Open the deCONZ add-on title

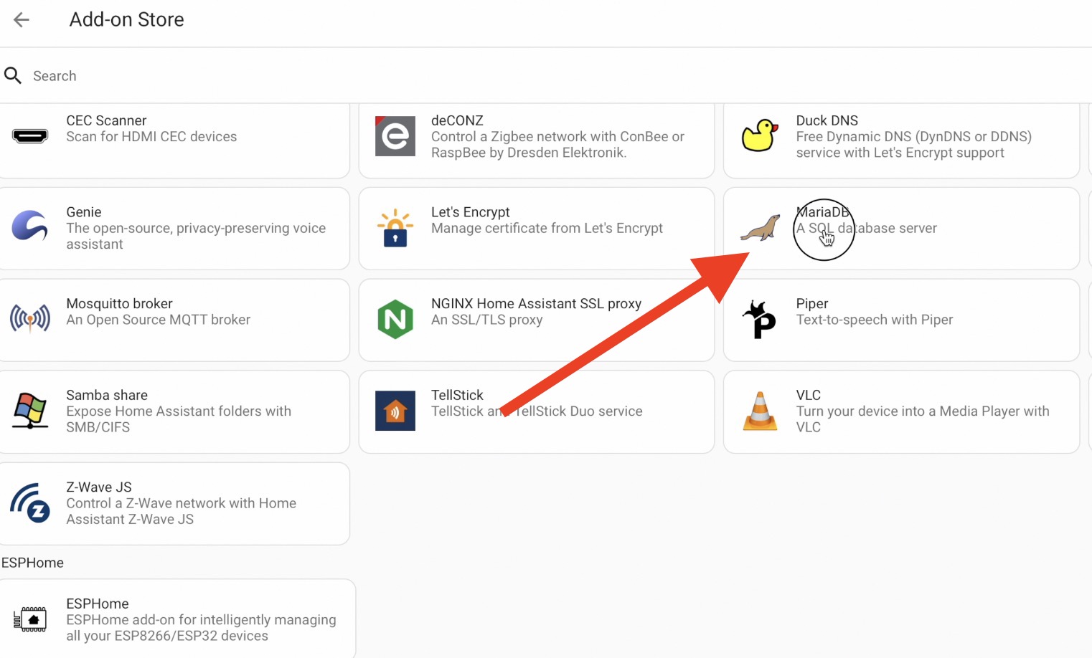coord(457,120)
